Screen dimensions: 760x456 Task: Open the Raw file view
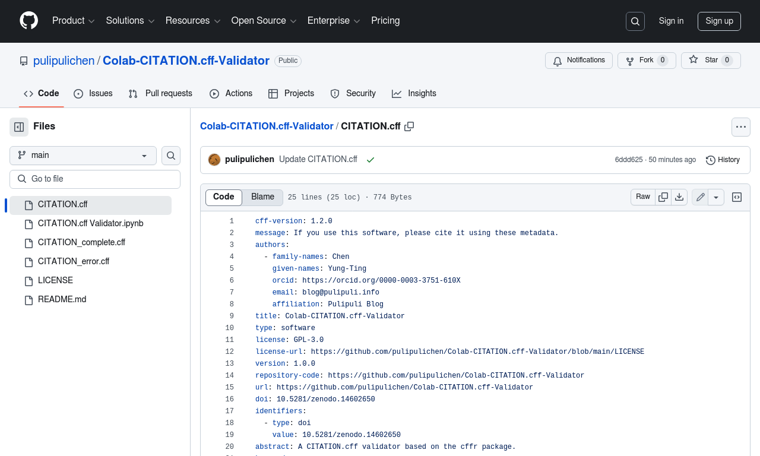pyautogui.click(x=643, y=197)
